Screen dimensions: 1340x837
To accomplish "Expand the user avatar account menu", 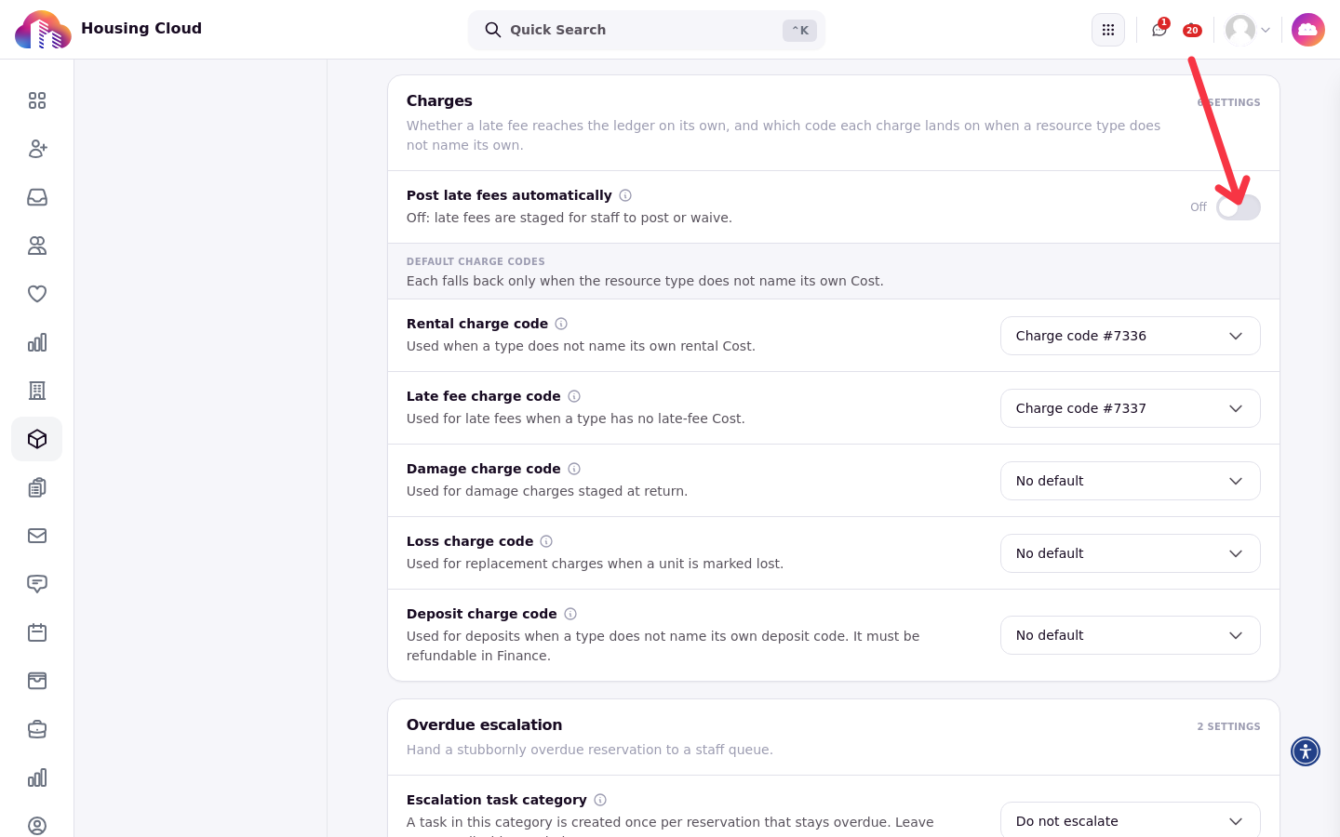I will click(x=1248, y=30).
